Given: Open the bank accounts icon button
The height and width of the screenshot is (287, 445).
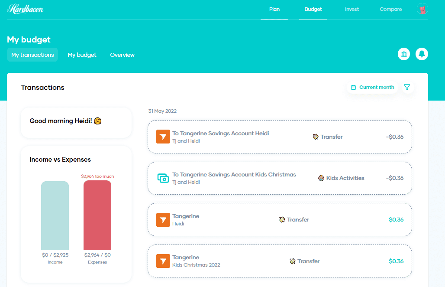Looking at the screenshot, I should tap(403, 54).
